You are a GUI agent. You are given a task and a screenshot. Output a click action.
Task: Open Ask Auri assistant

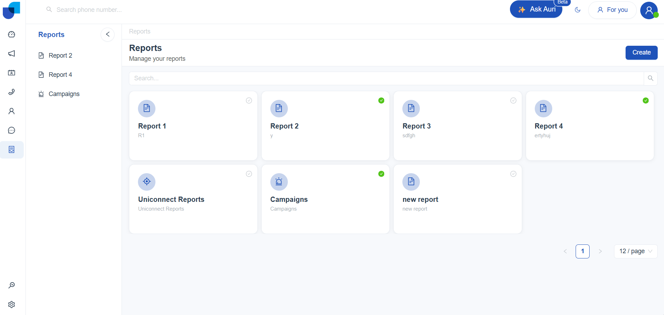[536, 9]
